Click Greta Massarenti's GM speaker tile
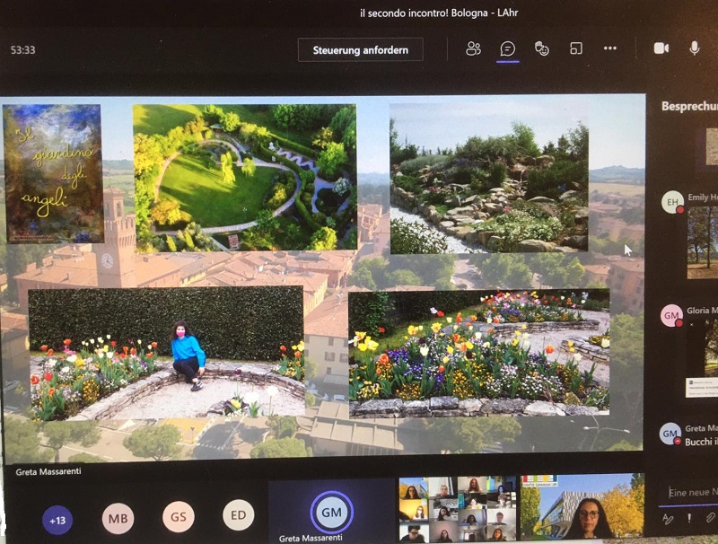The width and height of the screenshot is (718, 544). click(331, 512)
